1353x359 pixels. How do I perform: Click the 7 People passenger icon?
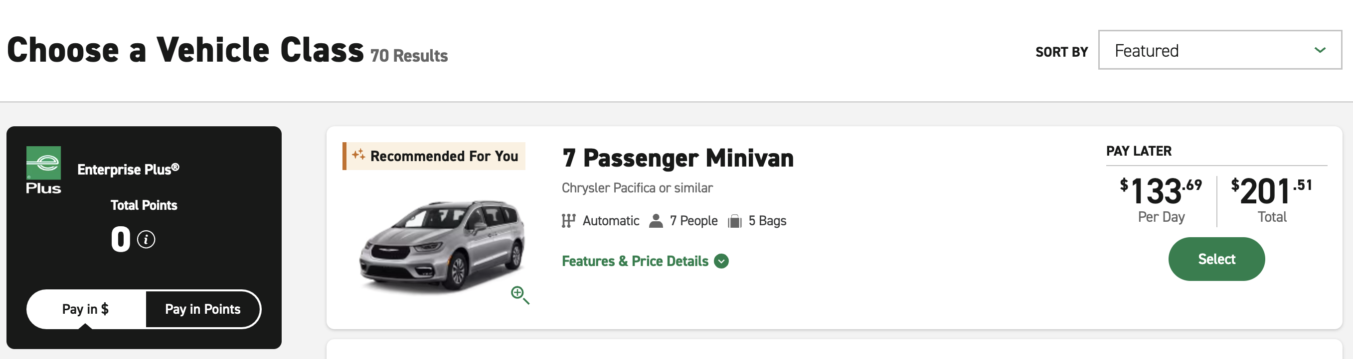coord(656,221)
